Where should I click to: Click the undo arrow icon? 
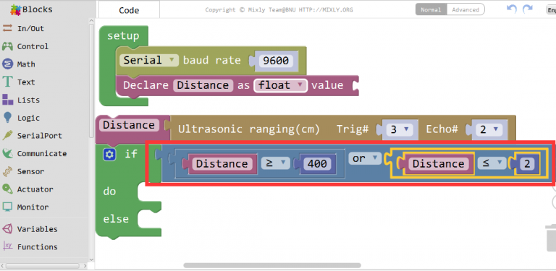512,9
